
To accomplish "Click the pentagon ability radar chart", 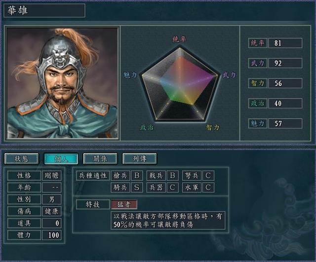I will click(179, 84).
